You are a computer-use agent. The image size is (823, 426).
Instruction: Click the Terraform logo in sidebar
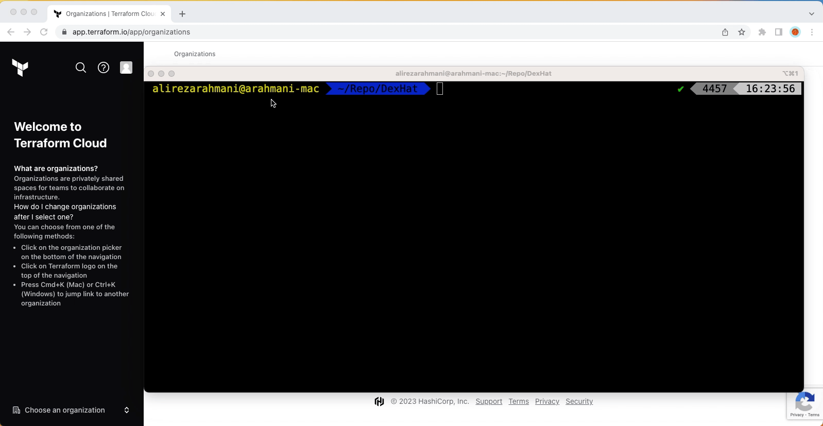coord(20,67)
